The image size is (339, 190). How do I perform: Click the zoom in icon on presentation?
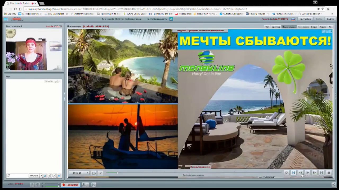(323, 31)
